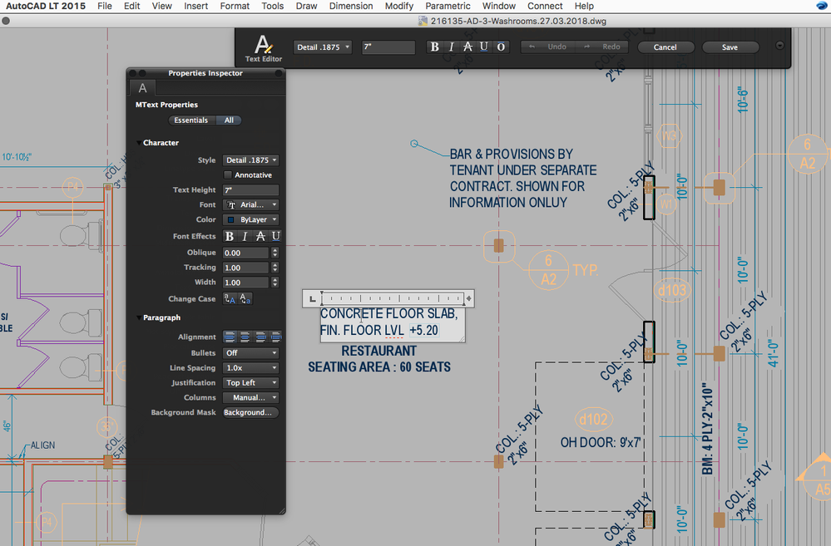Click Underline in the Text Editor toolbar
Screen dimensions: 831x546
point(484,47)
